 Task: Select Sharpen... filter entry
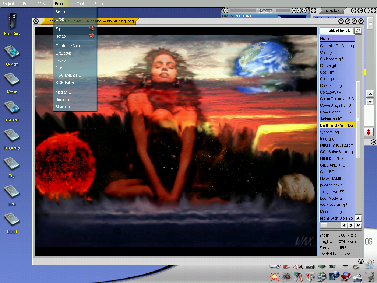[75, 107]
